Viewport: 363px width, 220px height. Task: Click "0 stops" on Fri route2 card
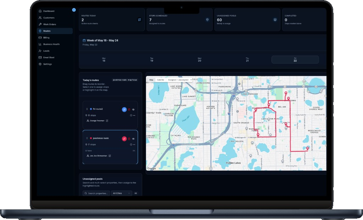tap(92, 115)
